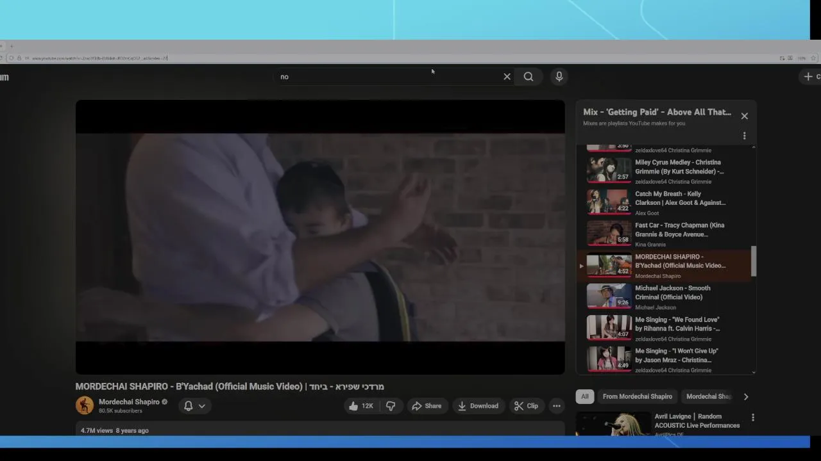Click the Avril Lavigne video thumbnail

coord(612,424)
